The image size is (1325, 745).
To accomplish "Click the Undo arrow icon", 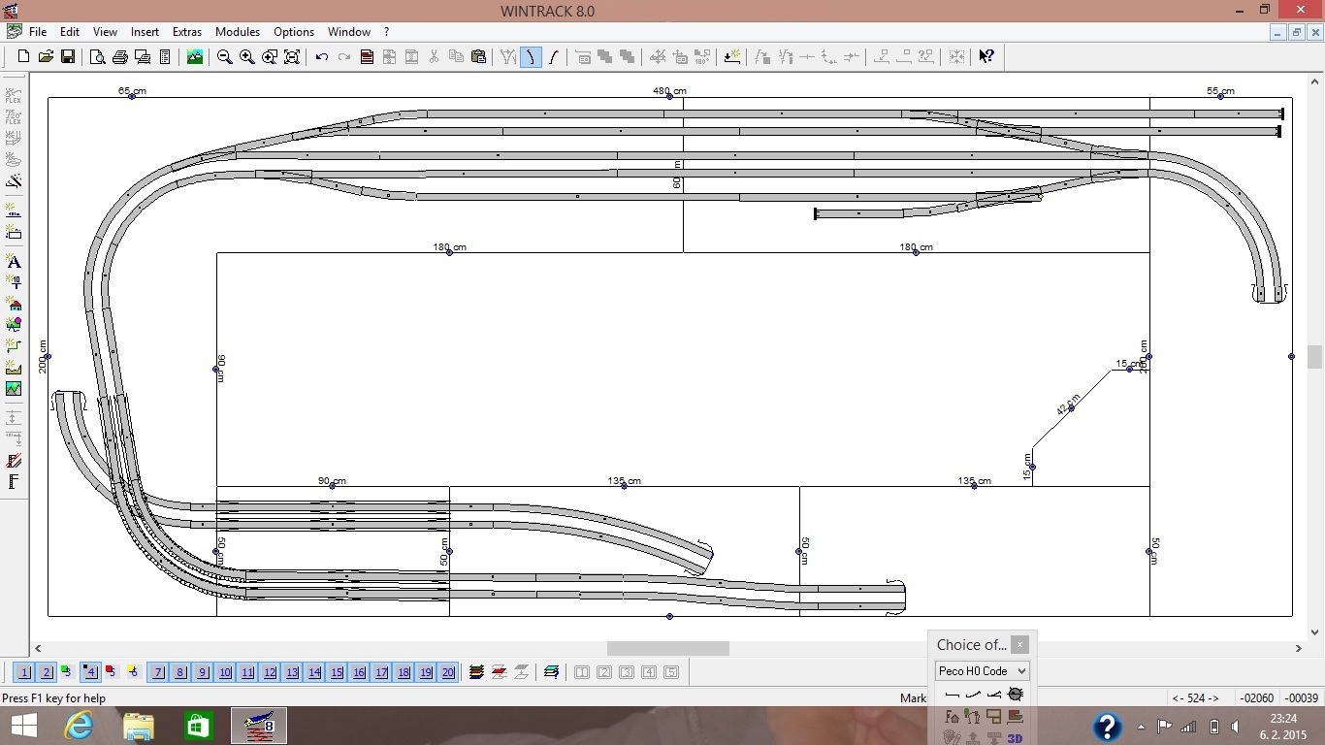I will click(x=321, y=57).
